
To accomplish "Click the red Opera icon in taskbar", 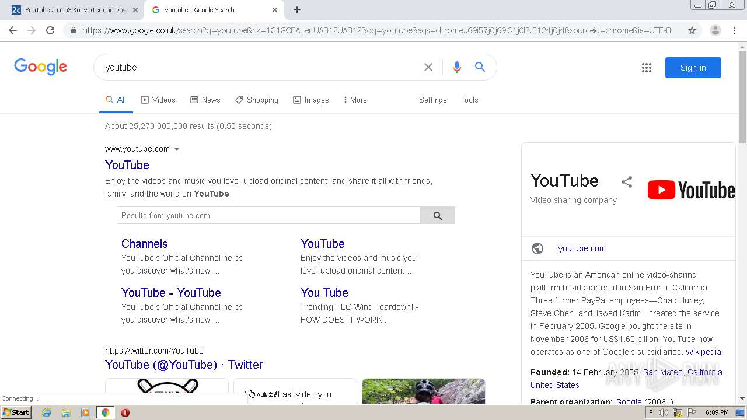I will (x=125, y=412).
